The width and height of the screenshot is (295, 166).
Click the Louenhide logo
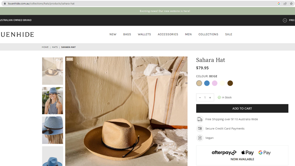coord(17,34)
